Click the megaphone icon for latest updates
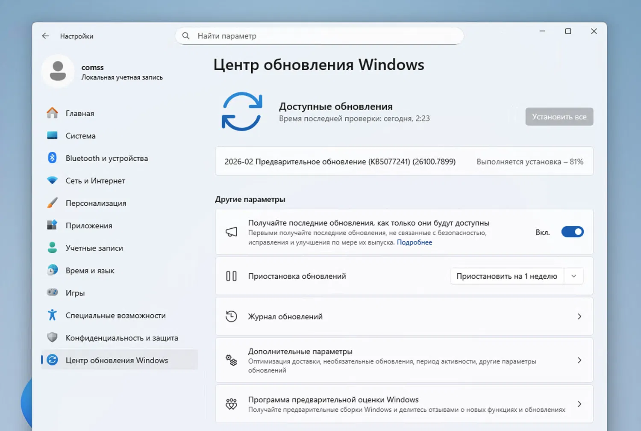641x431 pixels. tap(231, 232)
